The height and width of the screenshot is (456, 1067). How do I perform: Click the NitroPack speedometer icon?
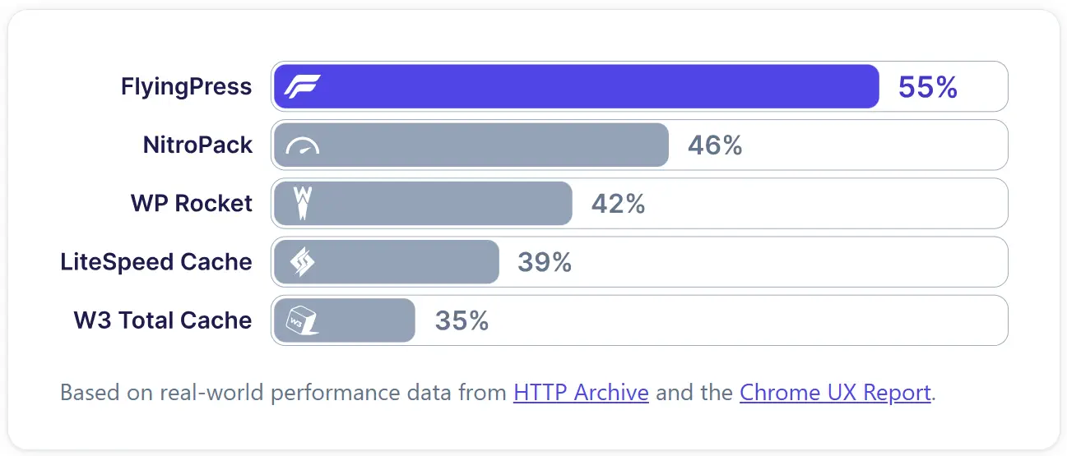coord(302,145)
